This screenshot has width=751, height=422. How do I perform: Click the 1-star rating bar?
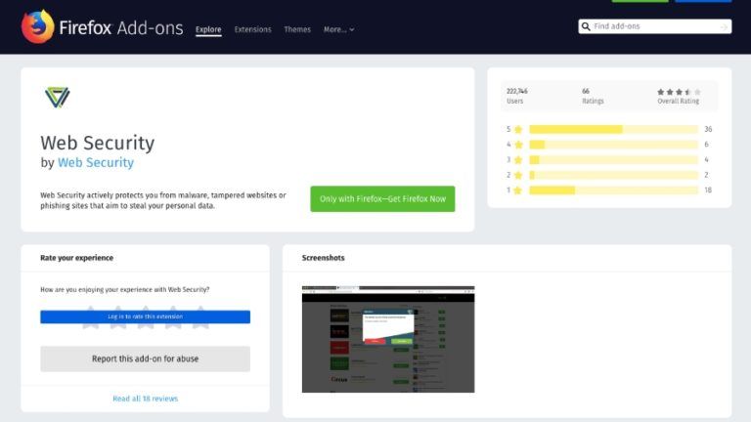coord(613,190)
